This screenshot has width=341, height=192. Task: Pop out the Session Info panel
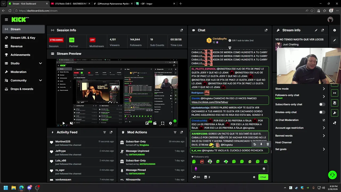(x=181, y=30)
